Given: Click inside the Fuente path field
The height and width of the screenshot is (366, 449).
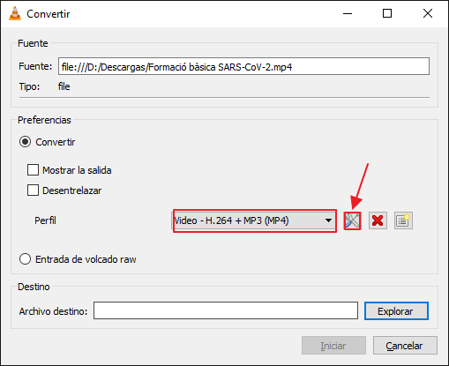Looking at the screenshot, I should [243, 66].
